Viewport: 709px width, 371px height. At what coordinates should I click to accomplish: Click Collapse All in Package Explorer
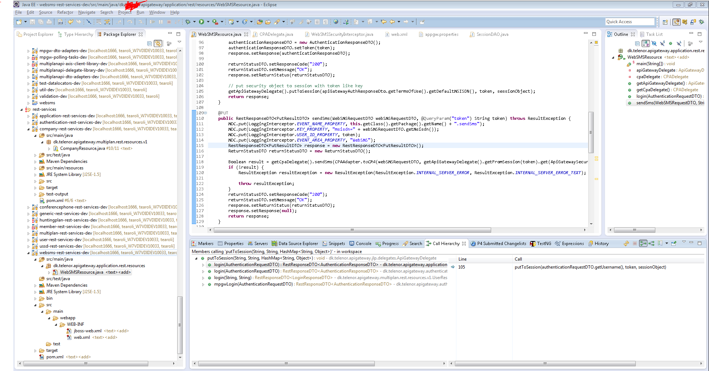click(149, 43)
